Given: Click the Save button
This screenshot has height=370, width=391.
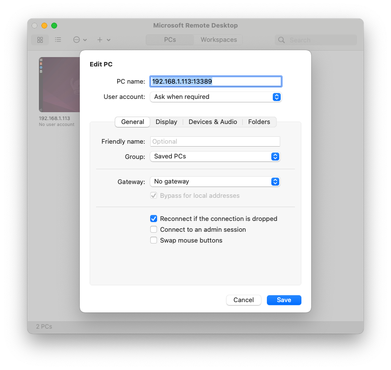Looking at the screenshot, I should 284,300.
